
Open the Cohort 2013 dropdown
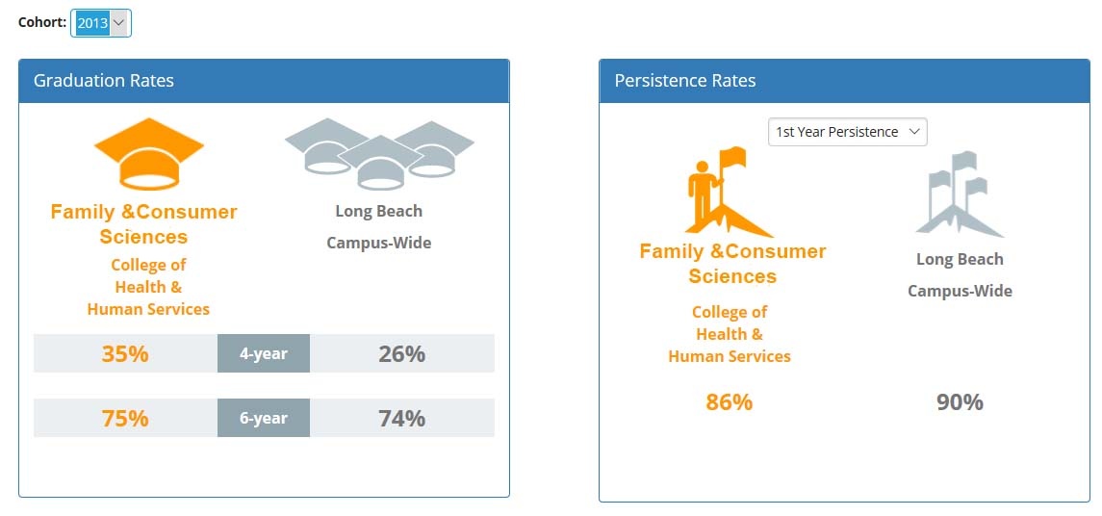pyautogui.click(x=100, y=22)
